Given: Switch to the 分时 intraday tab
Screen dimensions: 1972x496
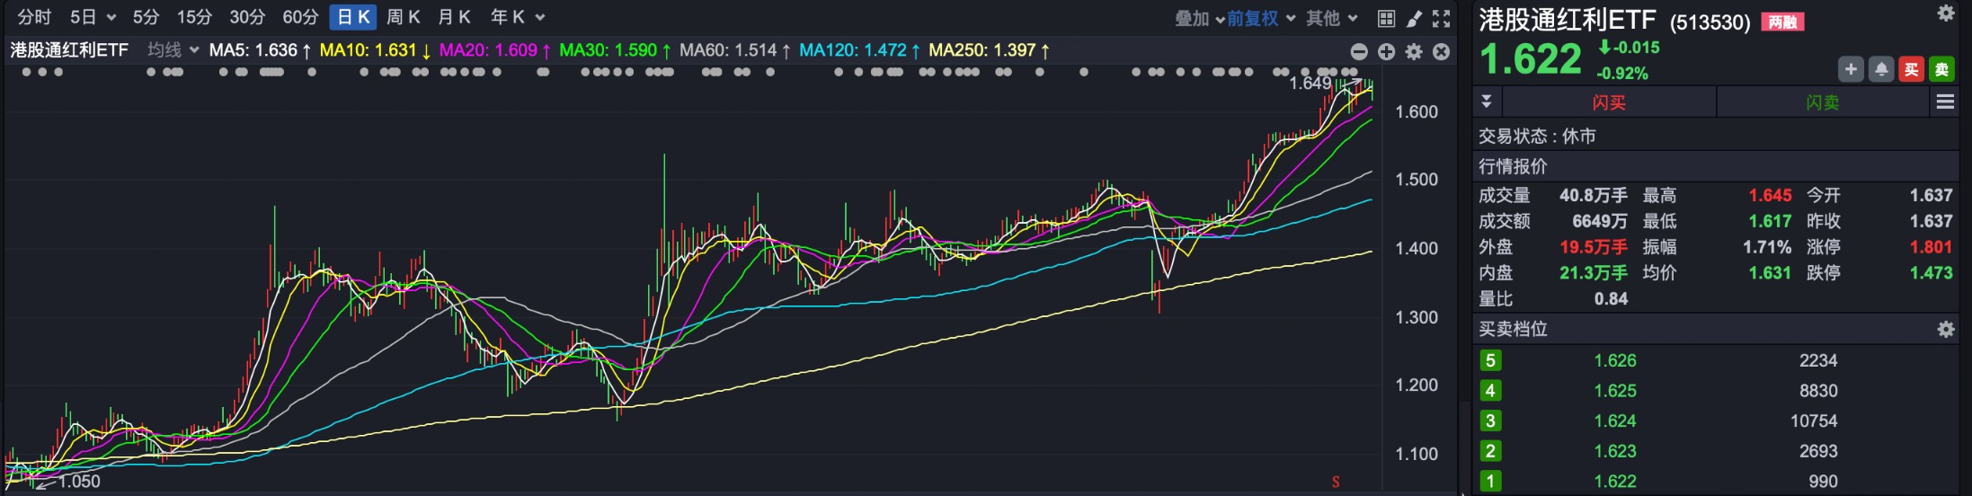Looking at the screenshot, I should (x=34, y=17).
